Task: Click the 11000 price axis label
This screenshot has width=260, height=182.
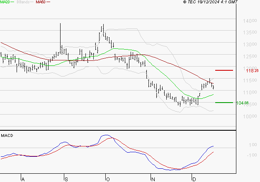Action: tap(250, 92)
